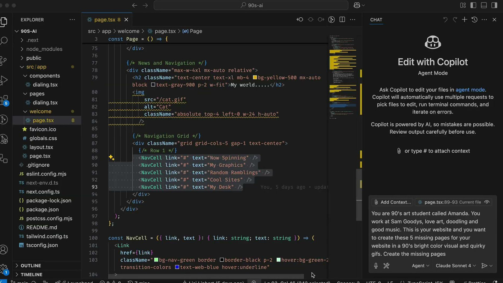
Task: Click horizontal scrollbar in editor
Action: click(x=206, y=276)
